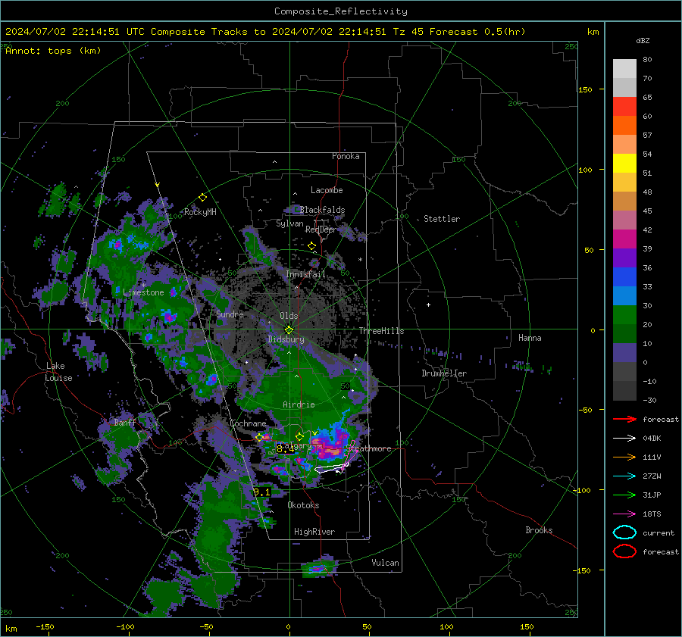Select the green 31JP track arrow icon

(x=624, y=495)
